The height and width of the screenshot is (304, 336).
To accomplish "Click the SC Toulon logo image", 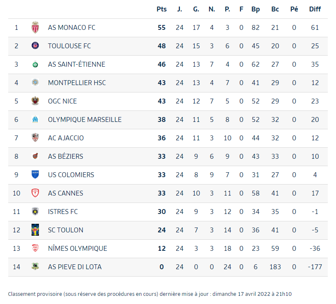I will click(x=35, y=230).
